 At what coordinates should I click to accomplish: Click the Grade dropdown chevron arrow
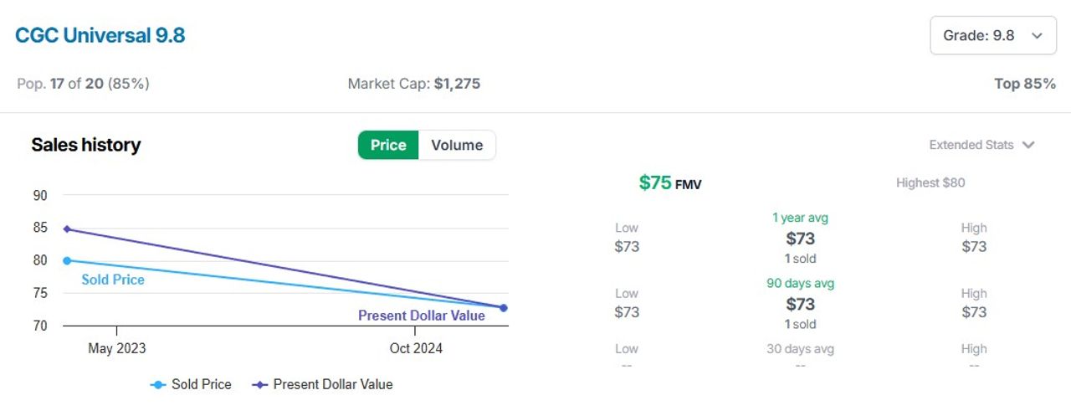[1038, 35]
